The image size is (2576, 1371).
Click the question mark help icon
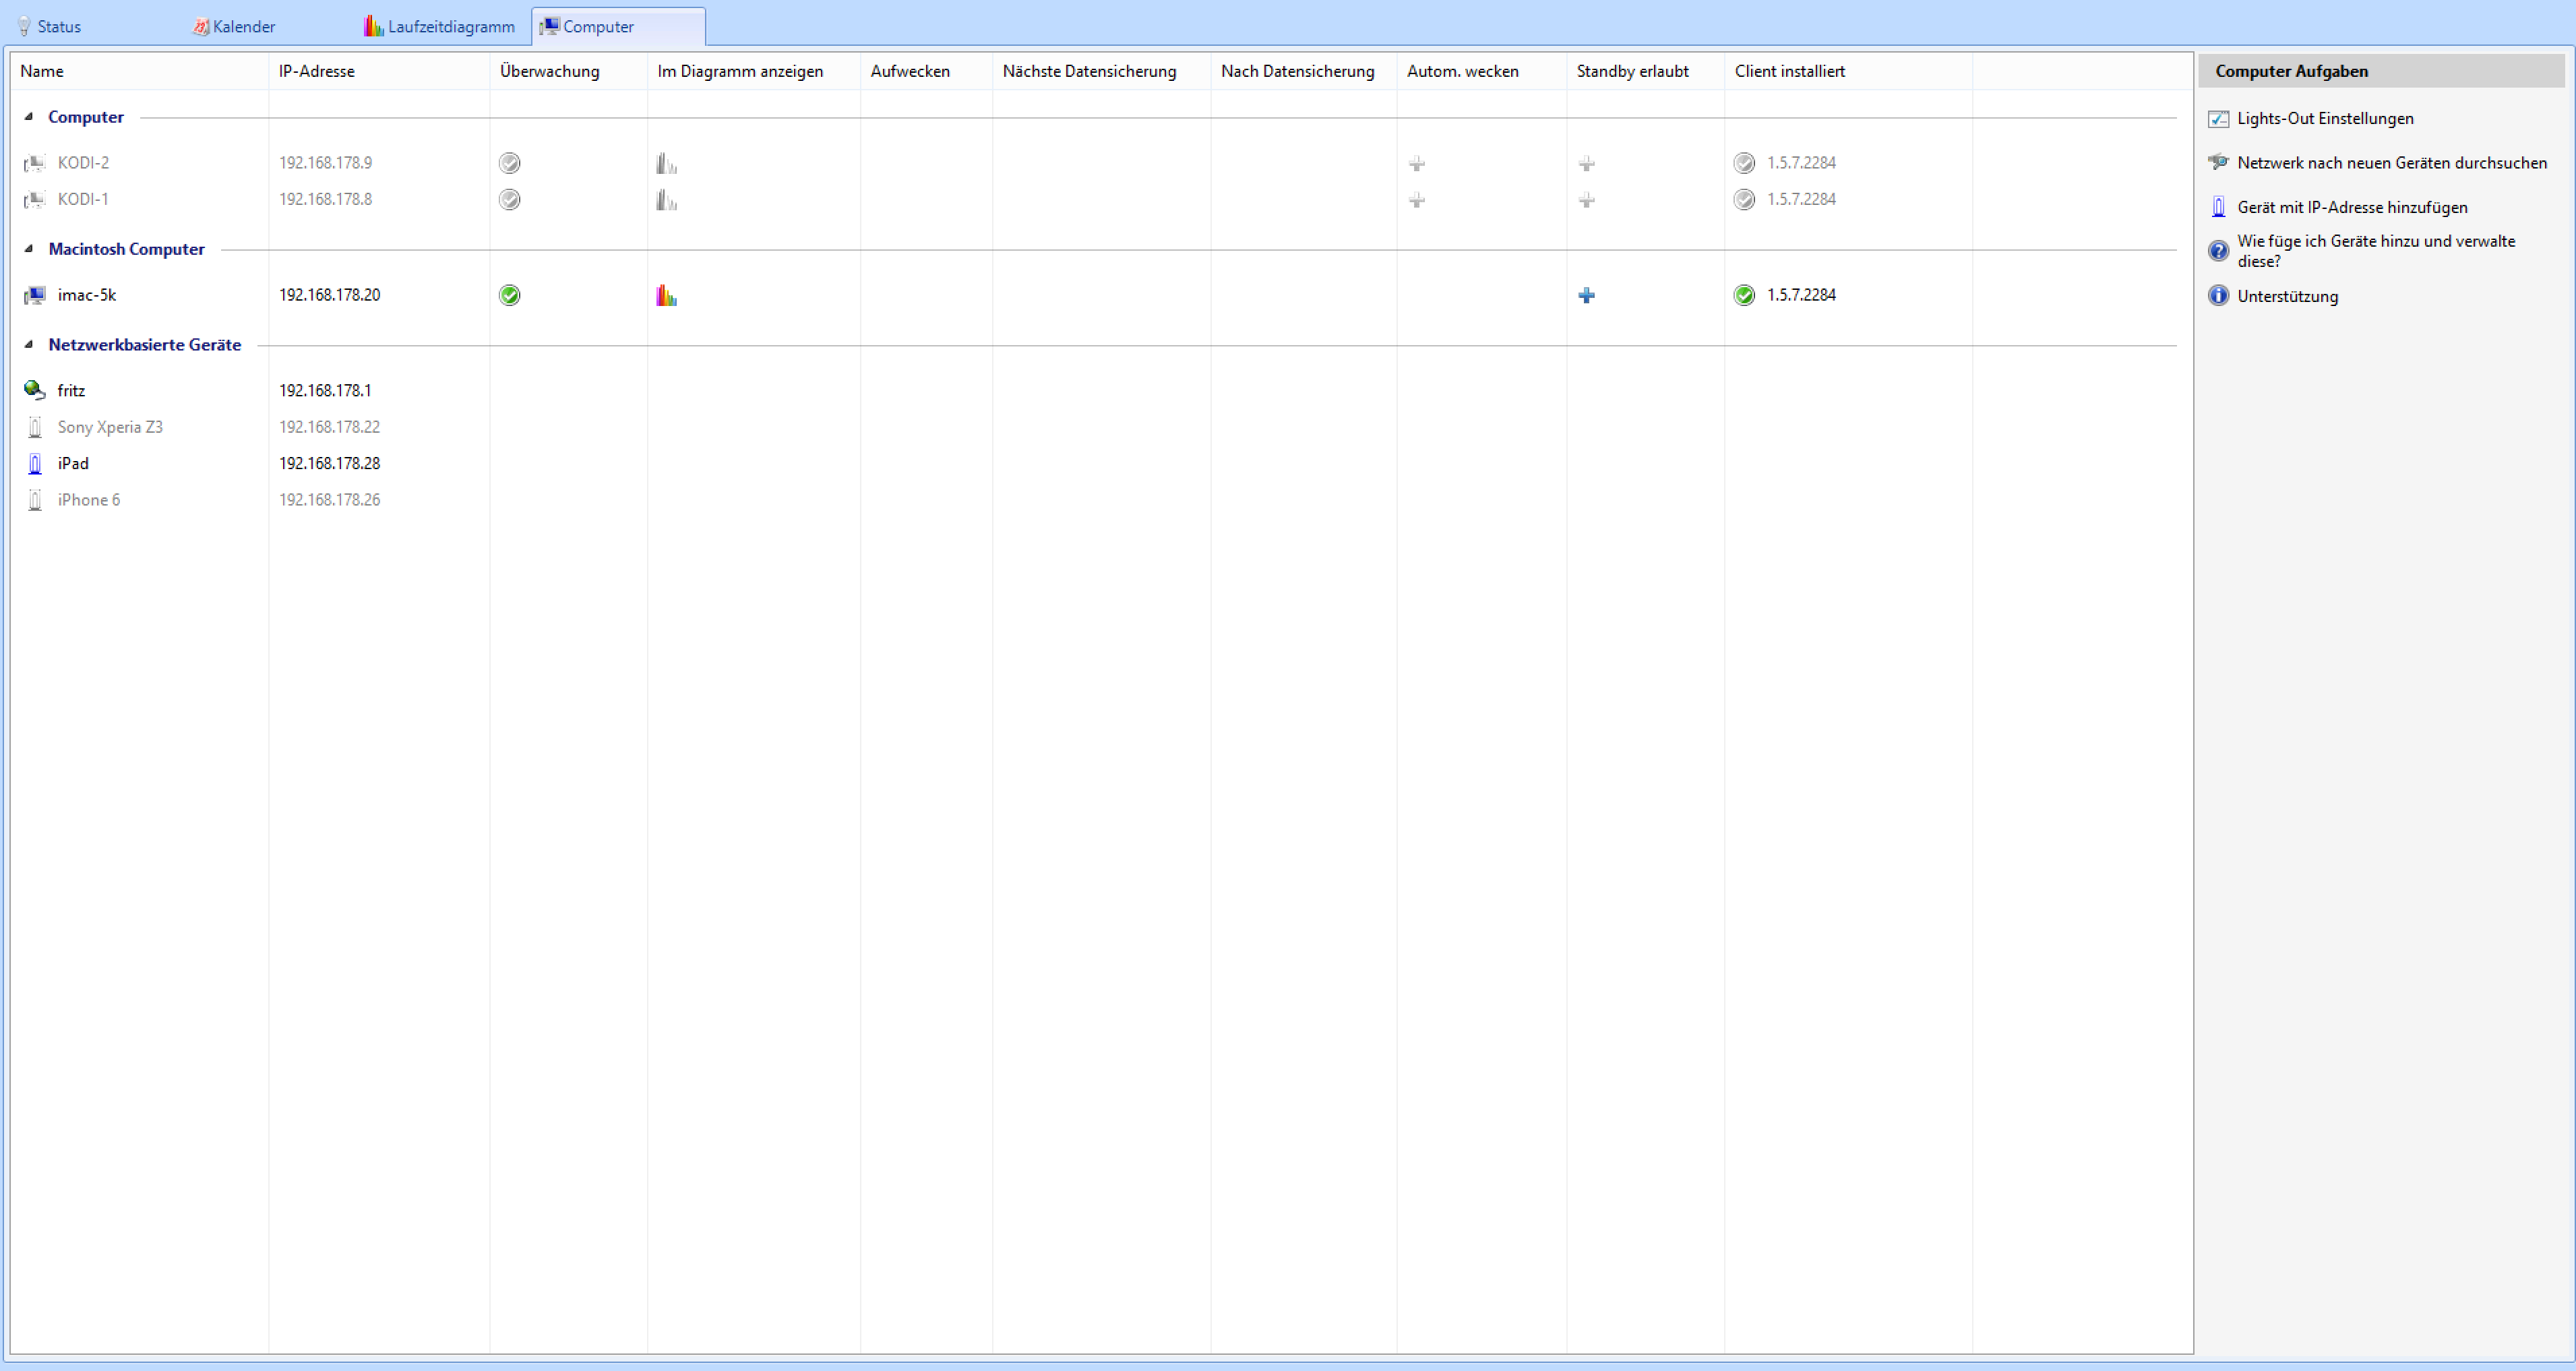coord(2218,251)
